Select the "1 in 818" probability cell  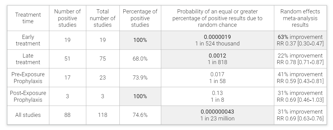[217, 62]
